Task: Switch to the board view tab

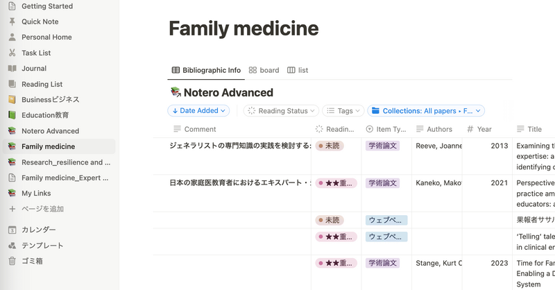Action: click(x=264, y=70)
